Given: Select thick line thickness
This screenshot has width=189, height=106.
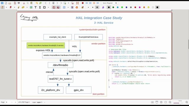Looking at the screenshot, I should click(x=97, y=7).
